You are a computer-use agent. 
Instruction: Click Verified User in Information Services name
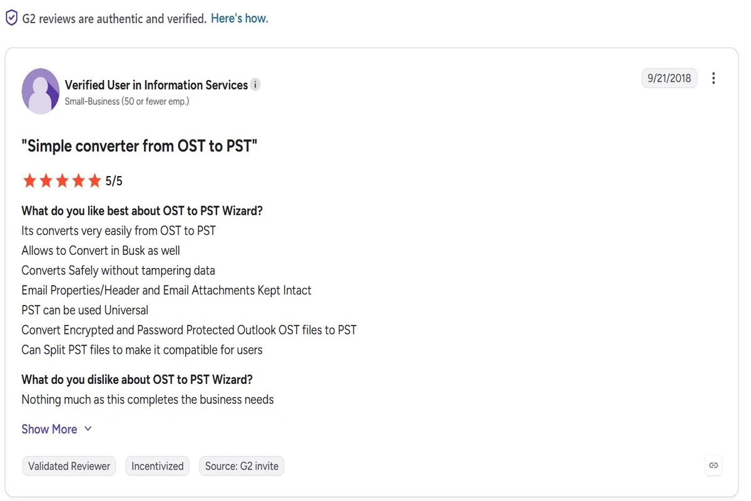156,85
